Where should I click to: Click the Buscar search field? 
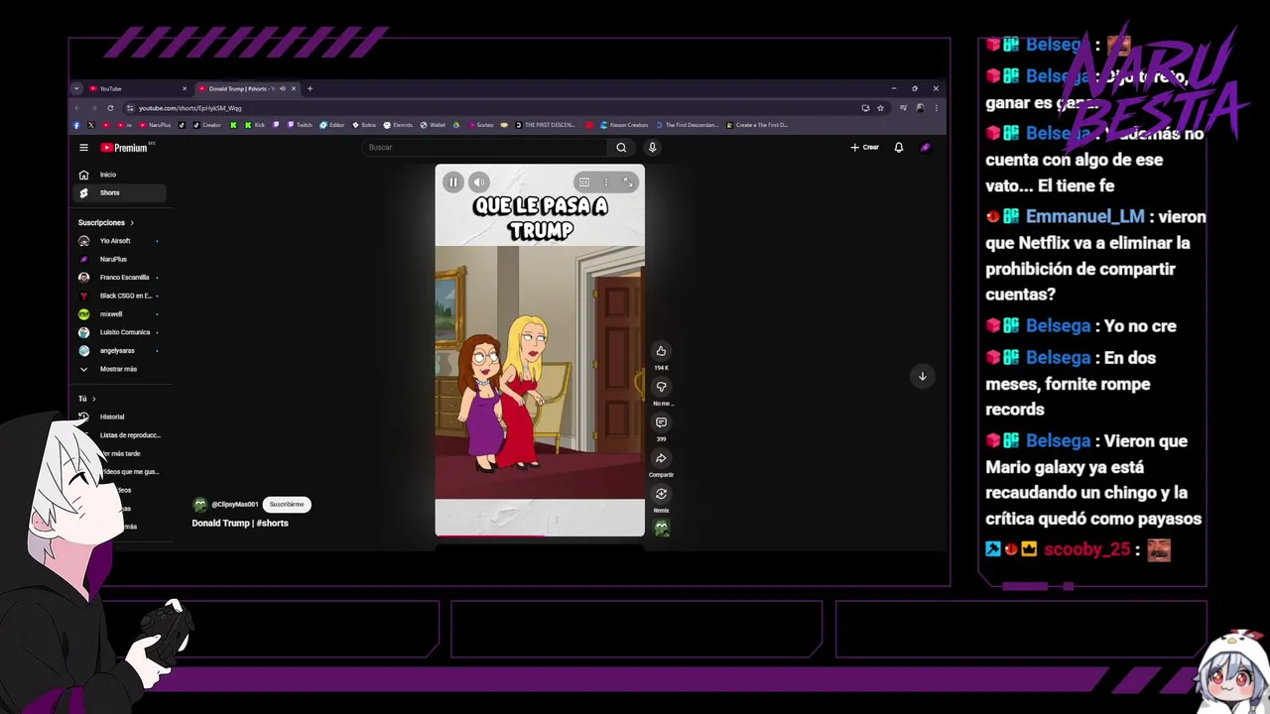[x=485, y=148]
